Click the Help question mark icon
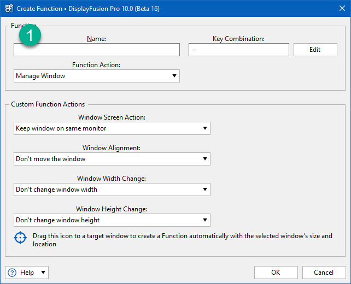This screenshot has height=284, width=351. pyautogui.click(x=12, y=273)
